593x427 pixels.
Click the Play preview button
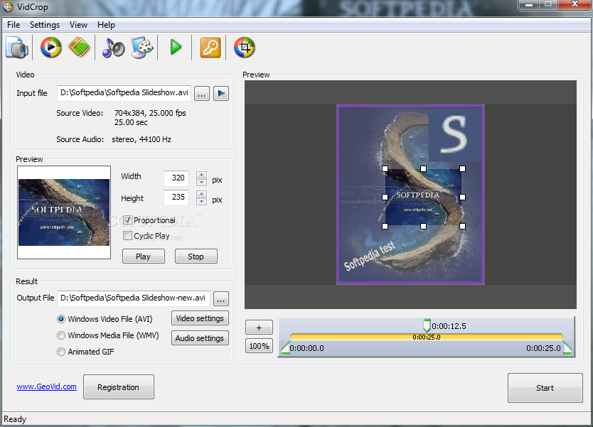[x=144, y=256]
